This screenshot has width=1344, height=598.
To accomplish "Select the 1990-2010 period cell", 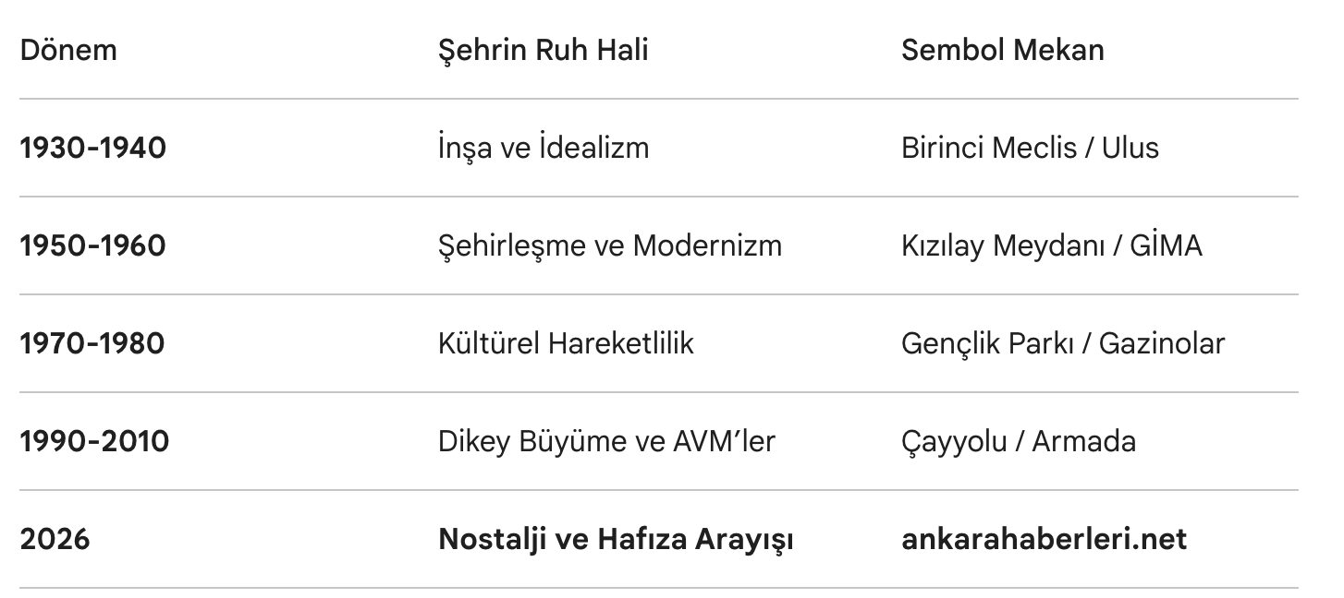I will click(94, 441).
